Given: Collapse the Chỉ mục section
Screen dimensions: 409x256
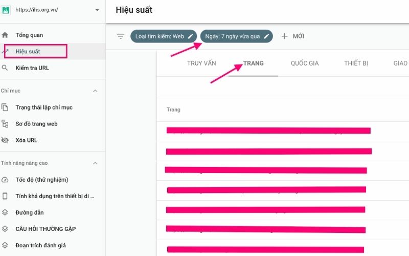Looking at the screenshot, I should tap(95, 91).
